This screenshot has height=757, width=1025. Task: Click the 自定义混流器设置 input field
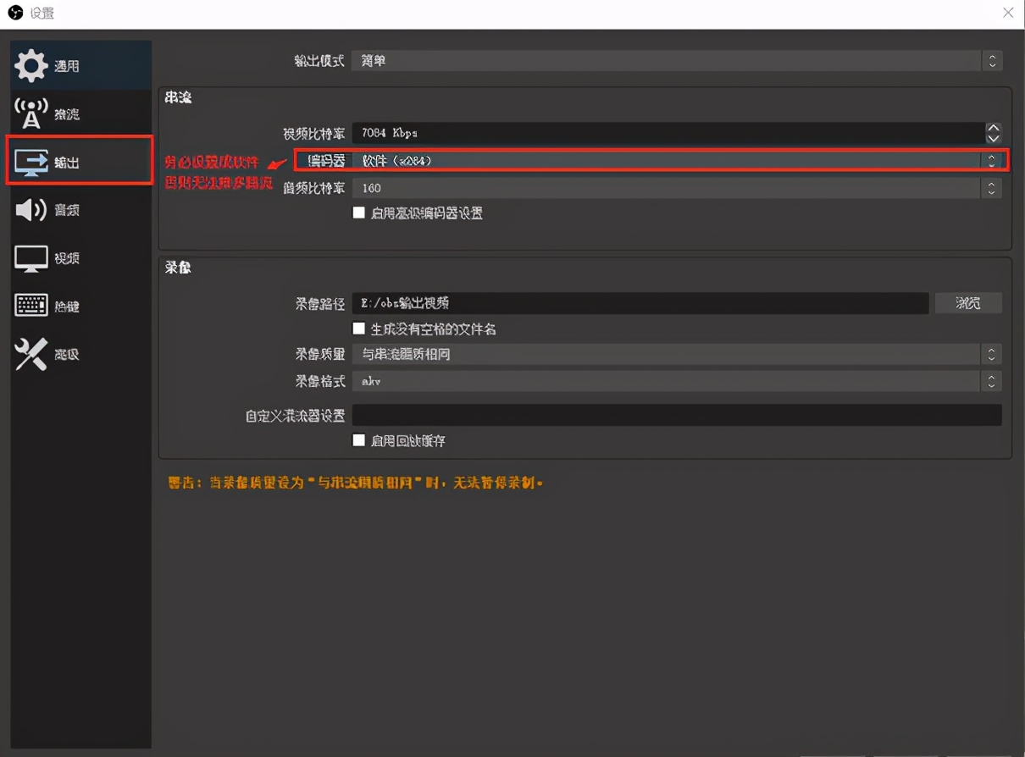click(x=678, y=415)
